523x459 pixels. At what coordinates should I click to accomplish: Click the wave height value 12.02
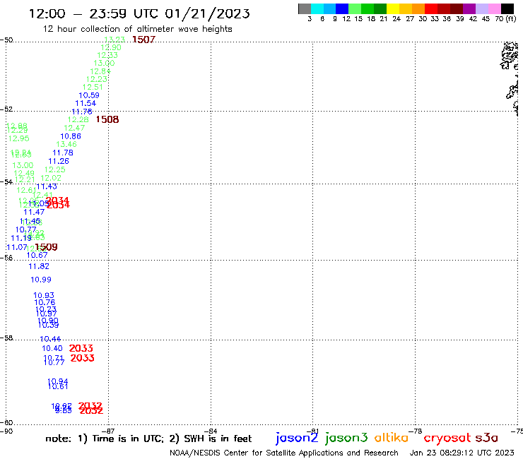(x=51, y=179)
